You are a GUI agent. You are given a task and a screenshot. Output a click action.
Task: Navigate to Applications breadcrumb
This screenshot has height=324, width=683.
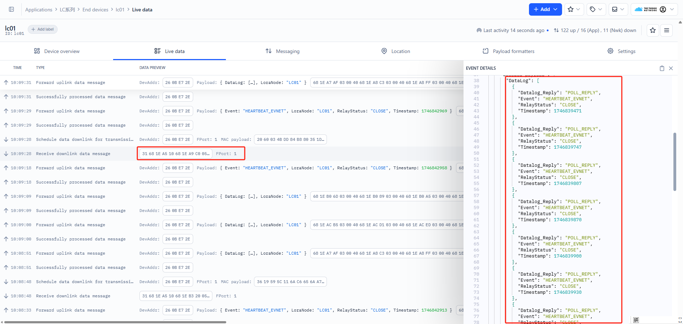tap(39, 10)
